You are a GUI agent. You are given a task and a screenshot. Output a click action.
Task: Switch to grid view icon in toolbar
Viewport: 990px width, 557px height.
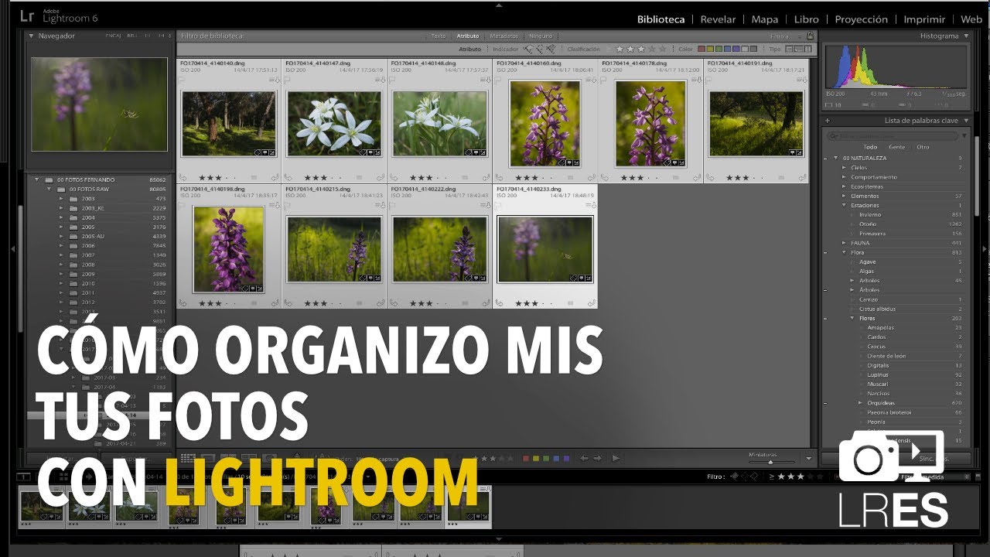[188, 458]
